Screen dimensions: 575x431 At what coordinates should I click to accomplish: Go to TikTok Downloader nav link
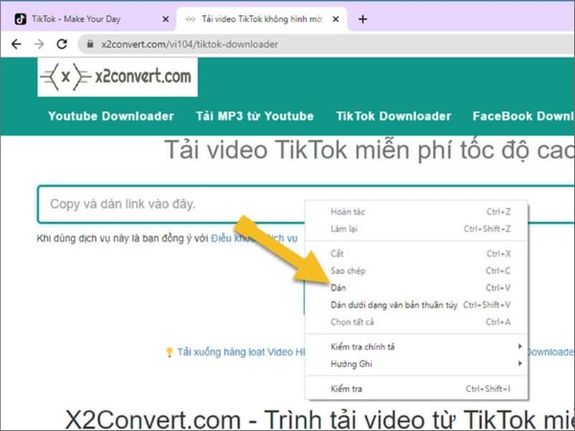[x=393, y=116]
